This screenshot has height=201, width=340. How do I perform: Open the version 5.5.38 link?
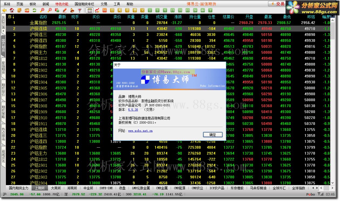click(x=133, y=110)
